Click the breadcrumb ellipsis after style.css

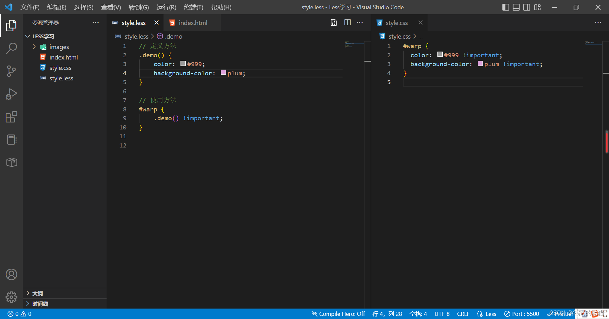421,37
